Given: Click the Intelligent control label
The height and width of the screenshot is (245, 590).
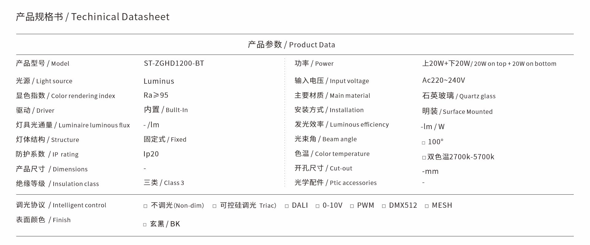Looking at the screenshot, I should tap(79, 205).
